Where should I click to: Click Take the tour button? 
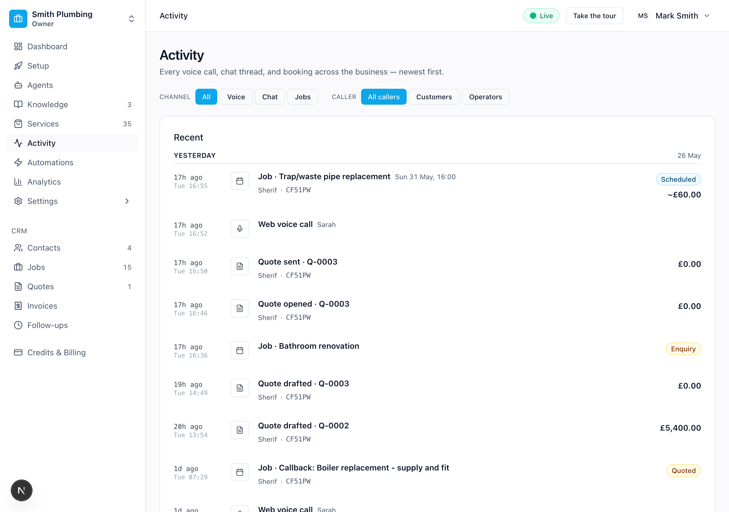(x=594, y=16)
